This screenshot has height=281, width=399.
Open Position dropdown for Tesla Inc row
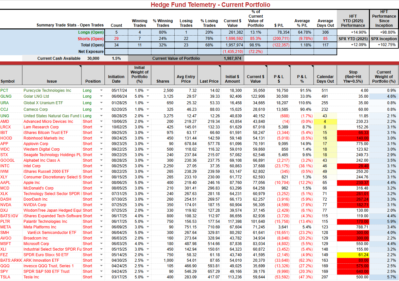101,277
